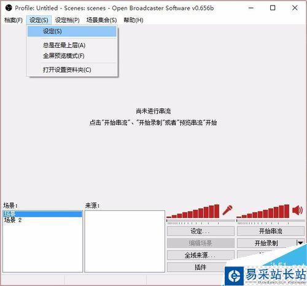Viewport: 307px width, 286px height.
Task: Mute desktop audio via speaker icon
Action: tap(297, 210)
